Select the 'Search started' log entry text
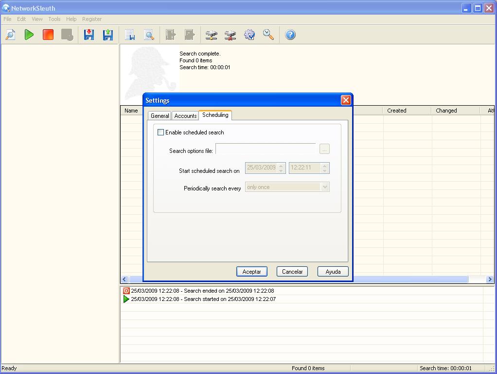Screen dimensions: 497x374 coord(203,299)
